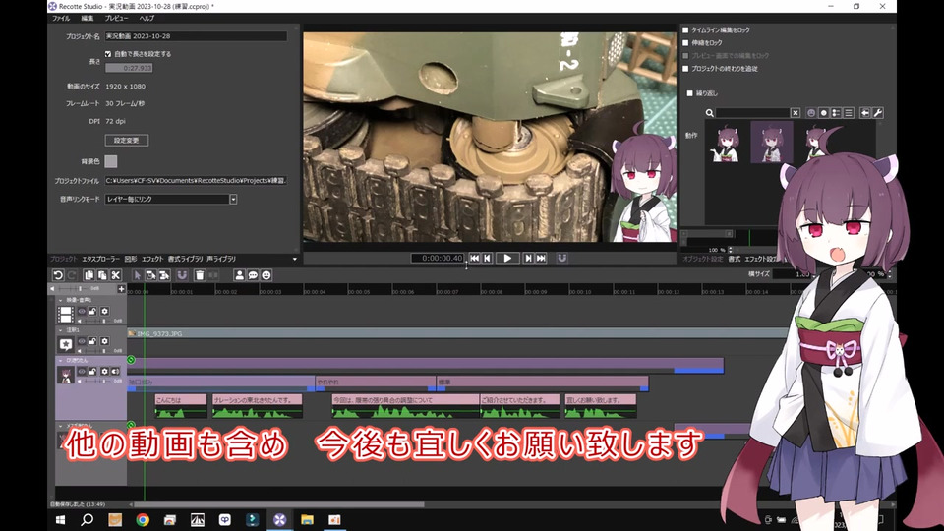Toggle lock on 映像・音声1 layer

click(92, 312)
